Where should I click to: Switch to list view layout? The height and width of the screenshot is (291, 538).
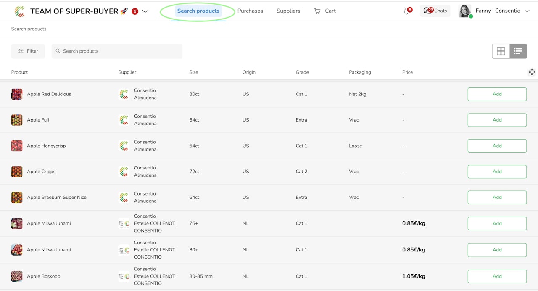tap(518, 51)
